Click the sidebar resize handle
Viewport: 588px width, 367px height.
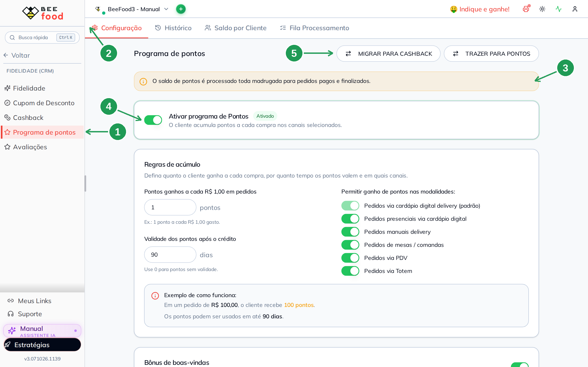pos(85,183)
